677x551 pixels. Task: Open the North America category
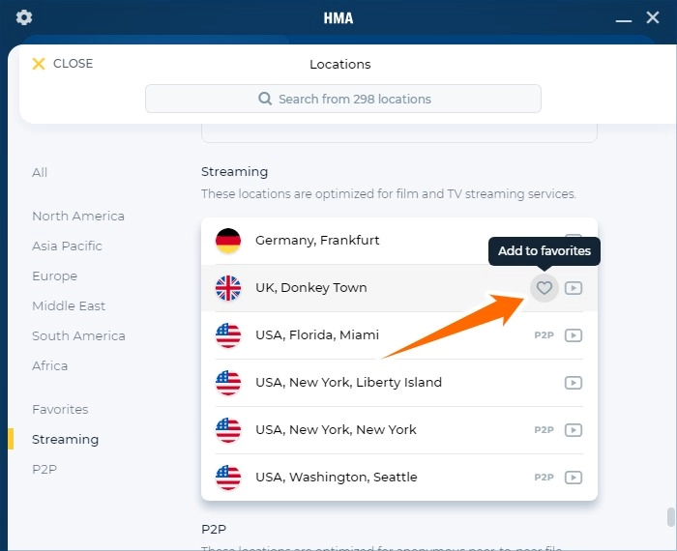(78, 216)
